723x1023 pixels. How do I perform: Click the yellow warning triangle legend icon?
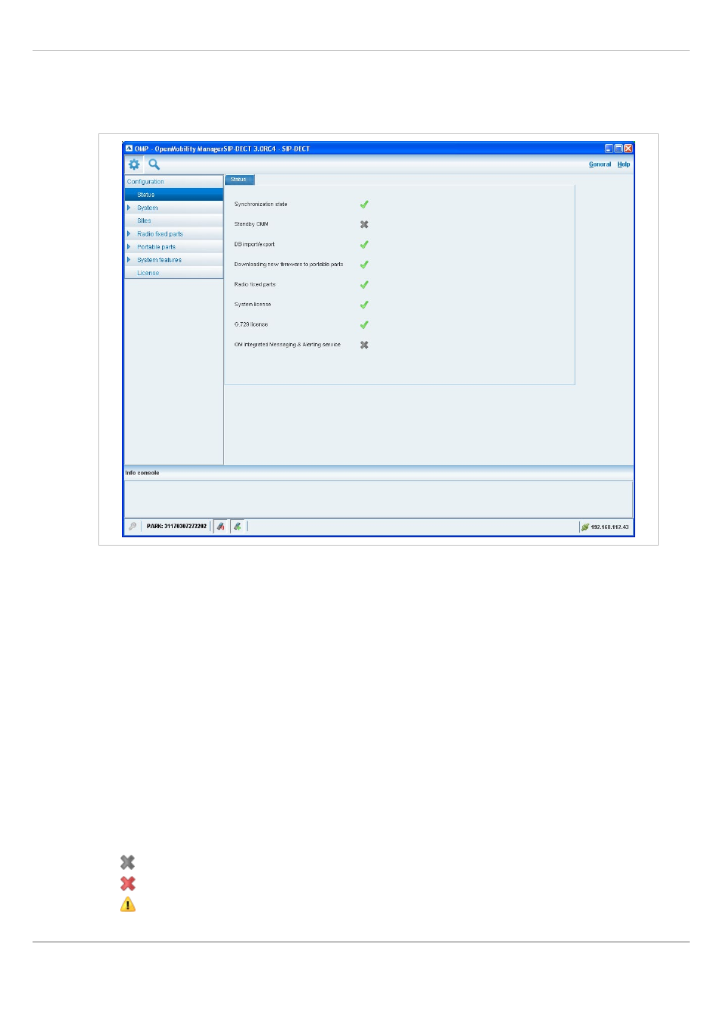(128, 905)
